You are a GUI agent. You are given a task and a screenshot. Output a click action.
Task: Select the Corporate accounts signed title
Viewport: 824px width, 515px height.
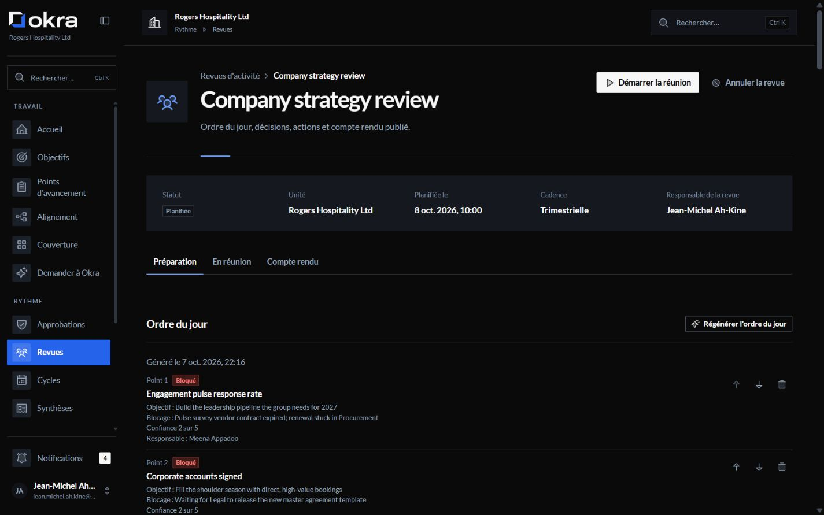pyautogui.click(x=194, y=476)
